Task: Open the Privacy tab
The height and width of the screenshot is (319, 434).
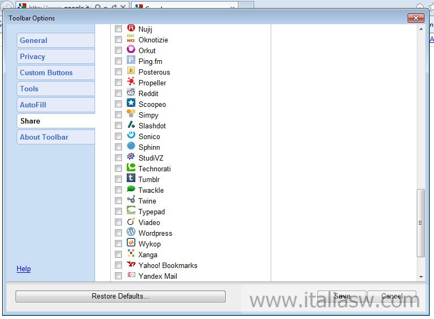Action: click(33, 56)
